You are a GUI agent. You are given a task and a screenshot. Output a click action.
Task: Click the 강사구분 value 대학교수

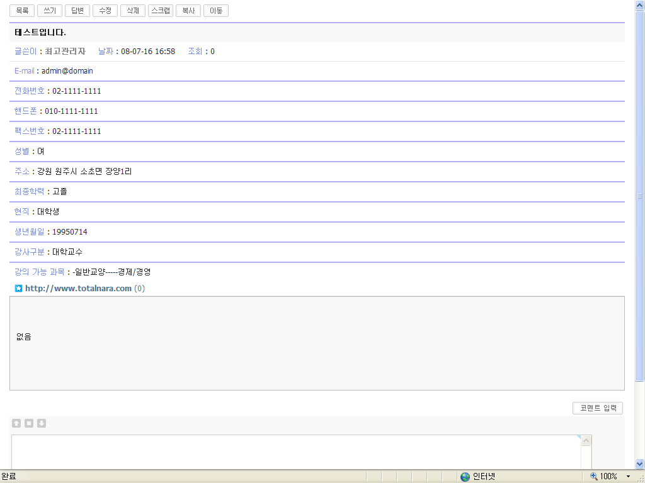(67, 252)
